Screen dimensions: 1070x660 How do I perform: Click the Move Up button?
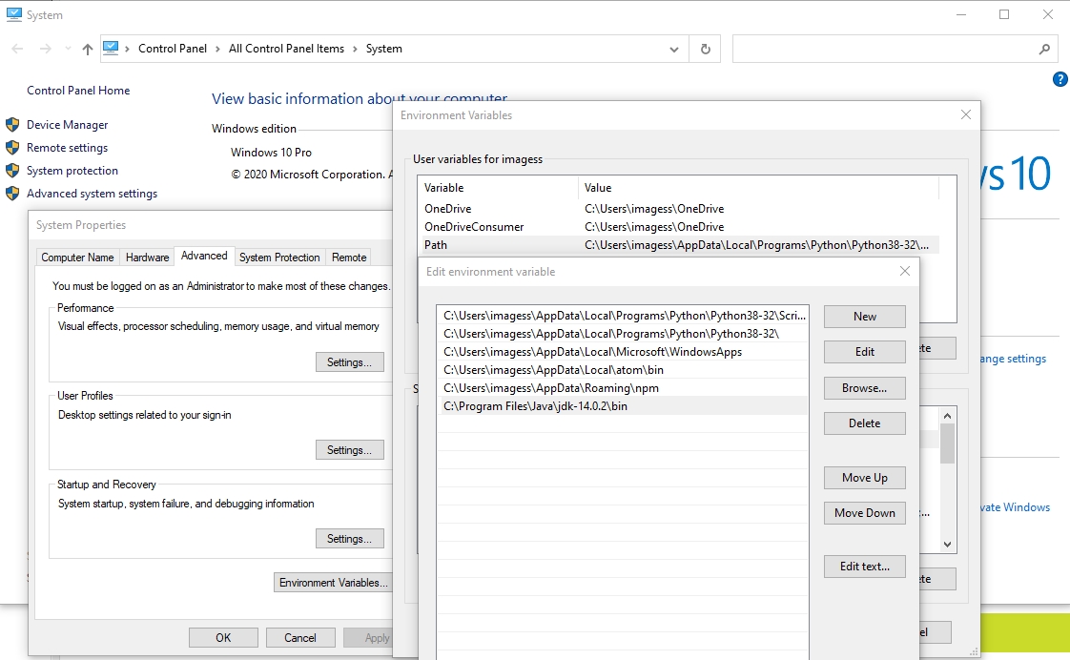865,478
